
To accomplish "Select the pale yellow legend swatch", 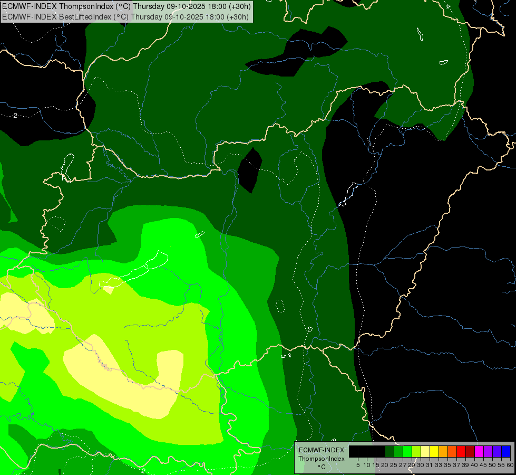I will click(x=425, y=451).
